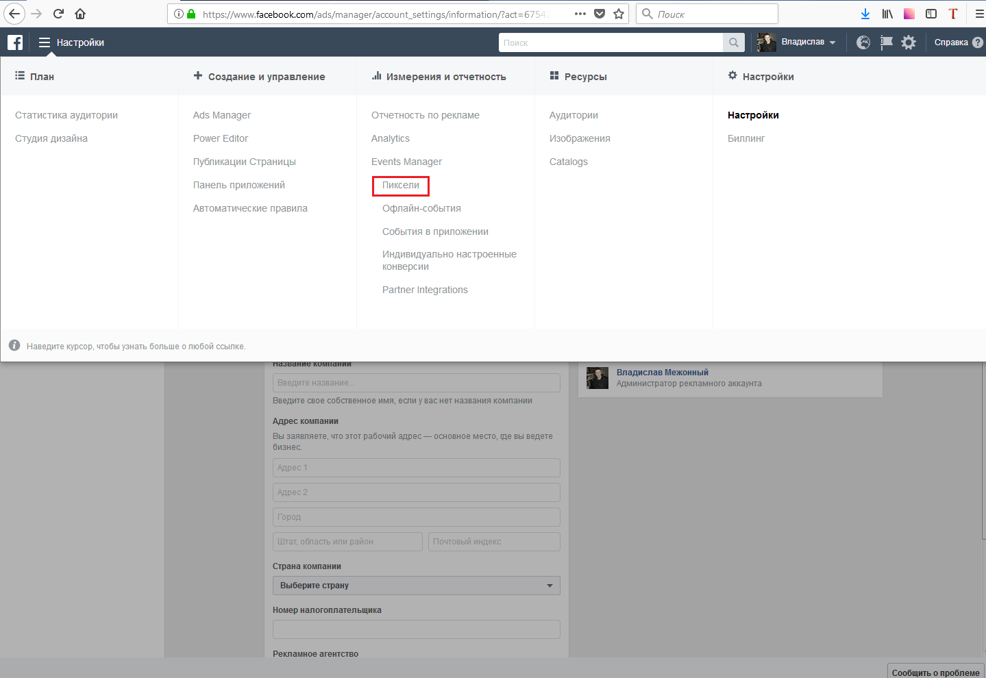Click the red T extension icon
This screenshot has height=678, width=986.
(x=953, y=14)
